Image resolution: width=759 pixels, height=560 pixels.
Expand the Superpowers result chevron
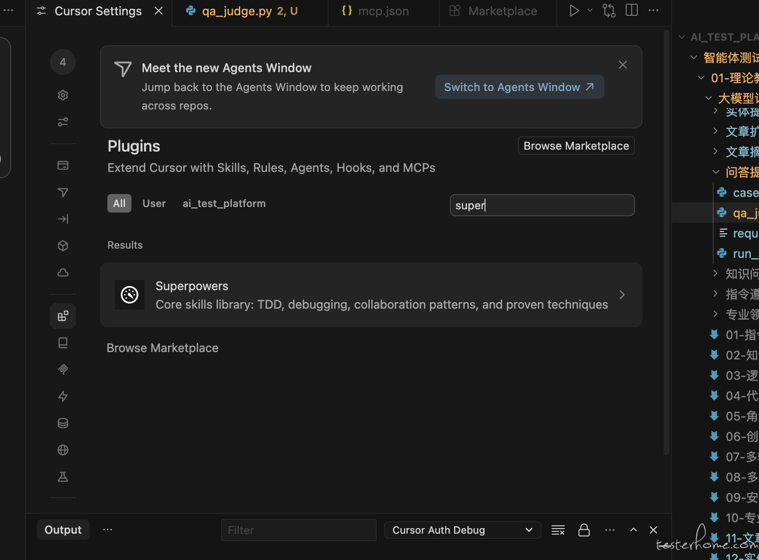(x=622, y=295)
